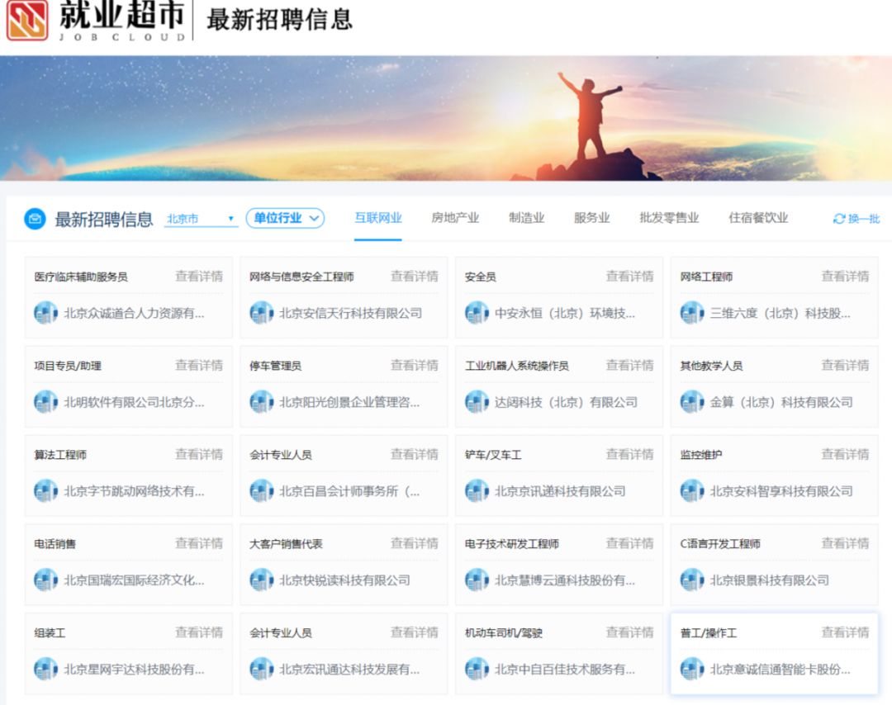Viewport: 892px width, 705px height.
Task: Click the 换一批 refresh icon
Action: pos(839,219)
